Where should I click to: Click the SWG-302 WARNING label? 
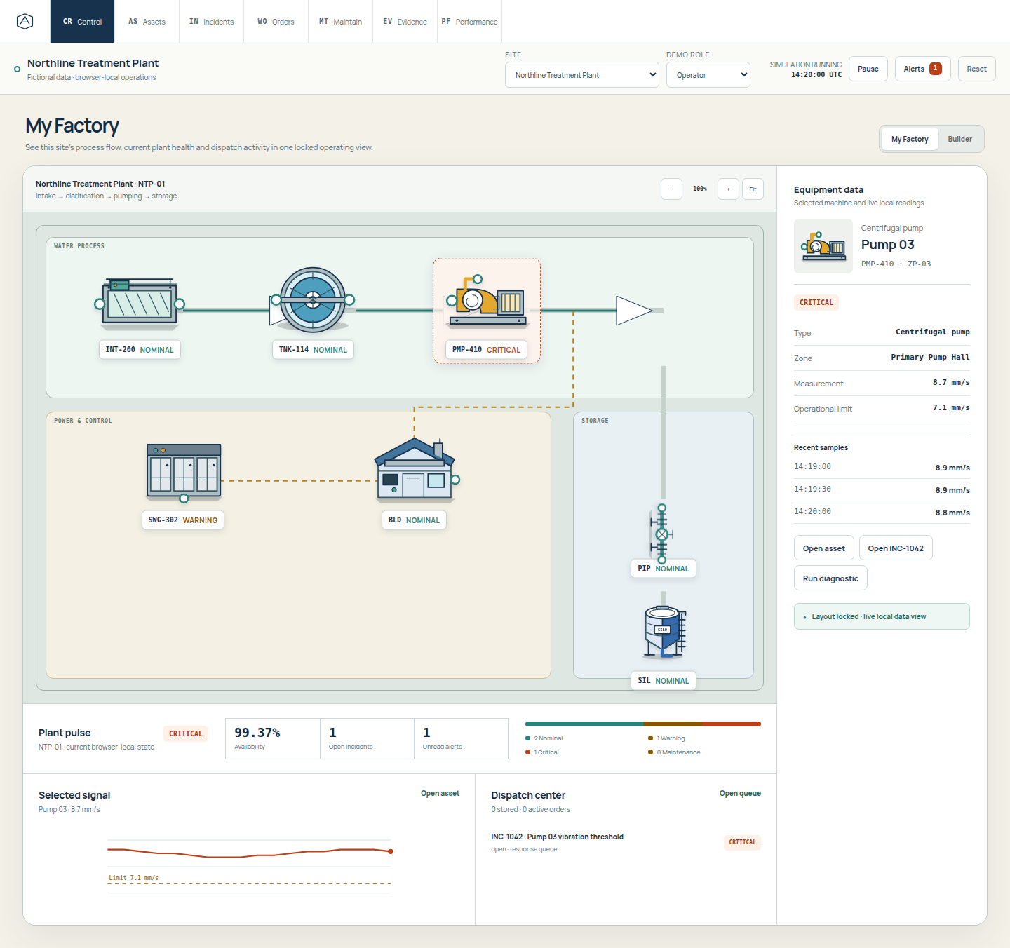tap(182, 520)
